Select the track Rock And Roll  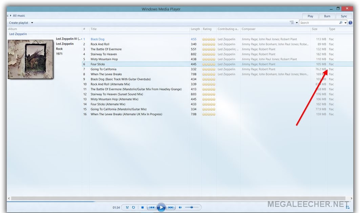tap(100, 44)
